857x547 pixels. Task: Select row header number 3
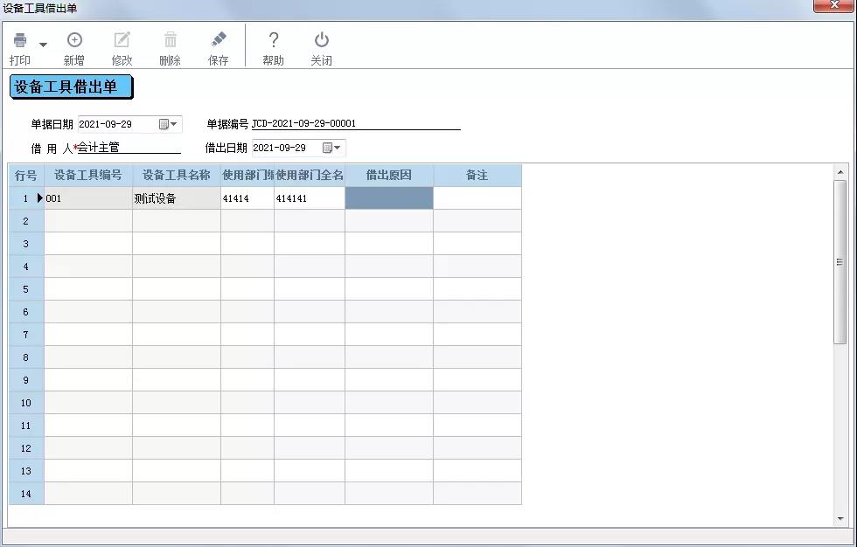point(25,244)
